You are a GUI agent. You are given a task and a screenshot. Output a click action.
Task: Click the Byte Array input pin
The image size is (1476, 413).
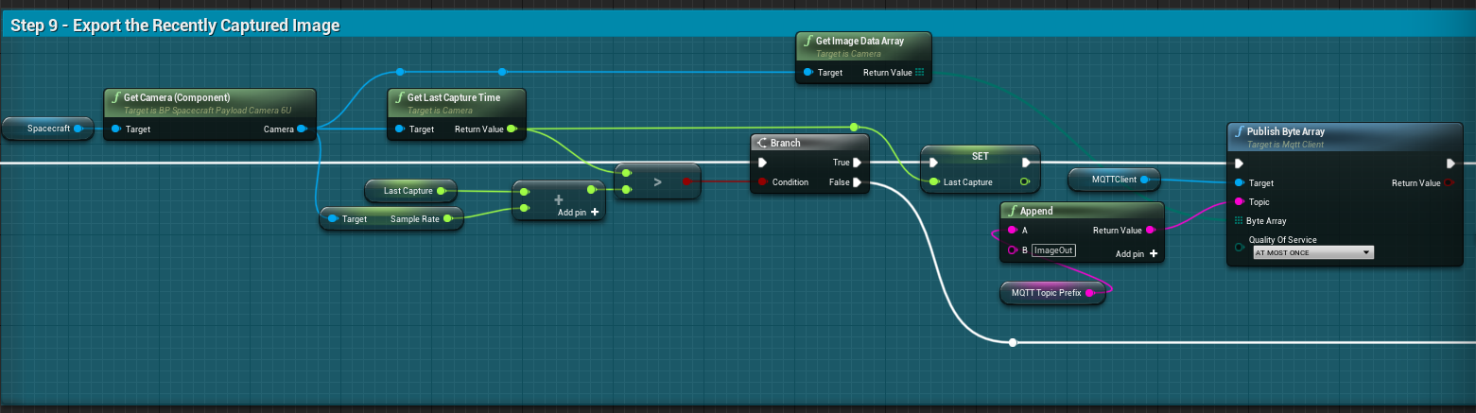coord(1239,221)
